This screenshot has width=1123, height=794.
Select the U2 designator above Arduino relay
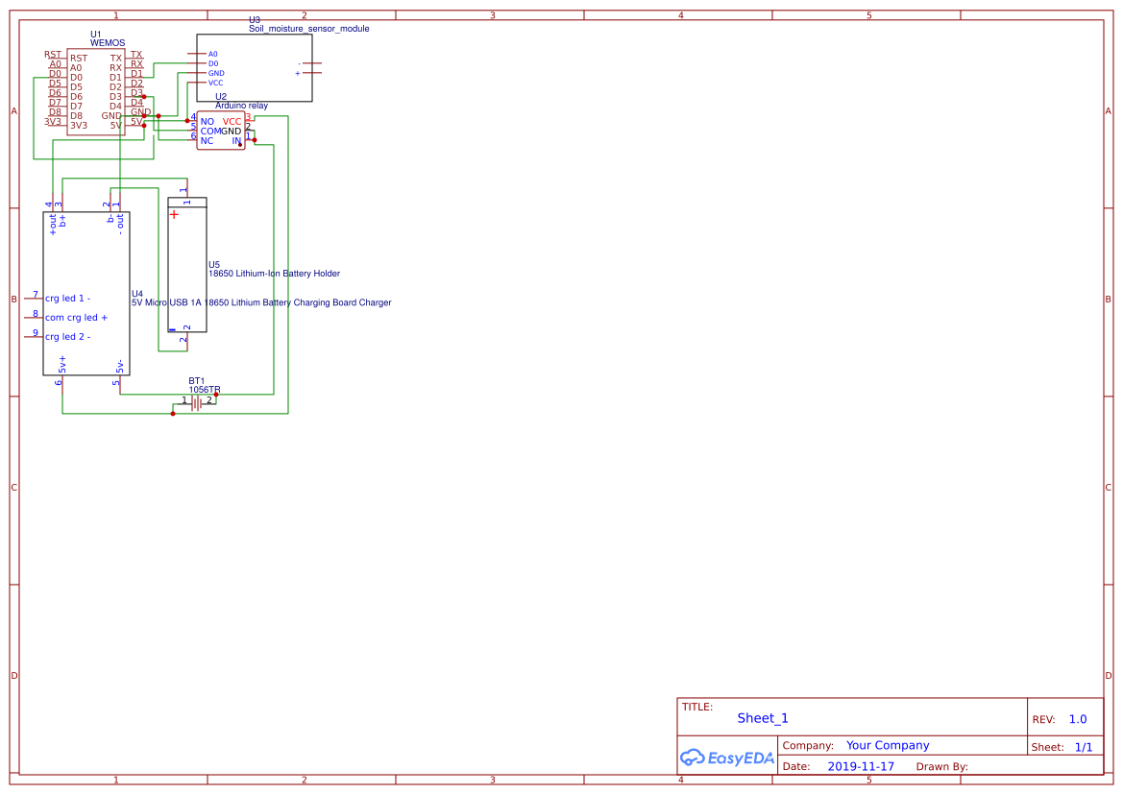coord(221,97)
